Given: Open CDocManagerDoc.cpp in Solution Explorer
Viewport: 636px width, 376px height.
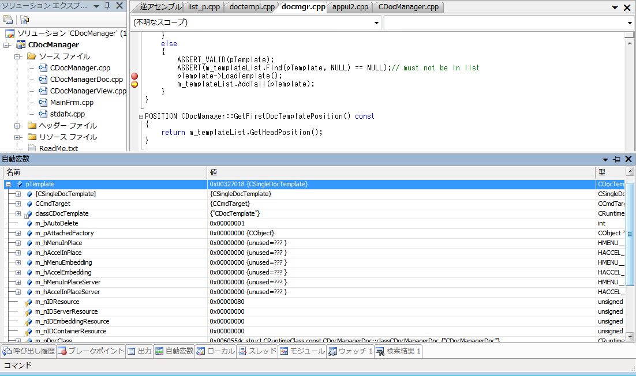Looking at the screenshot, I should pos(87,80).
